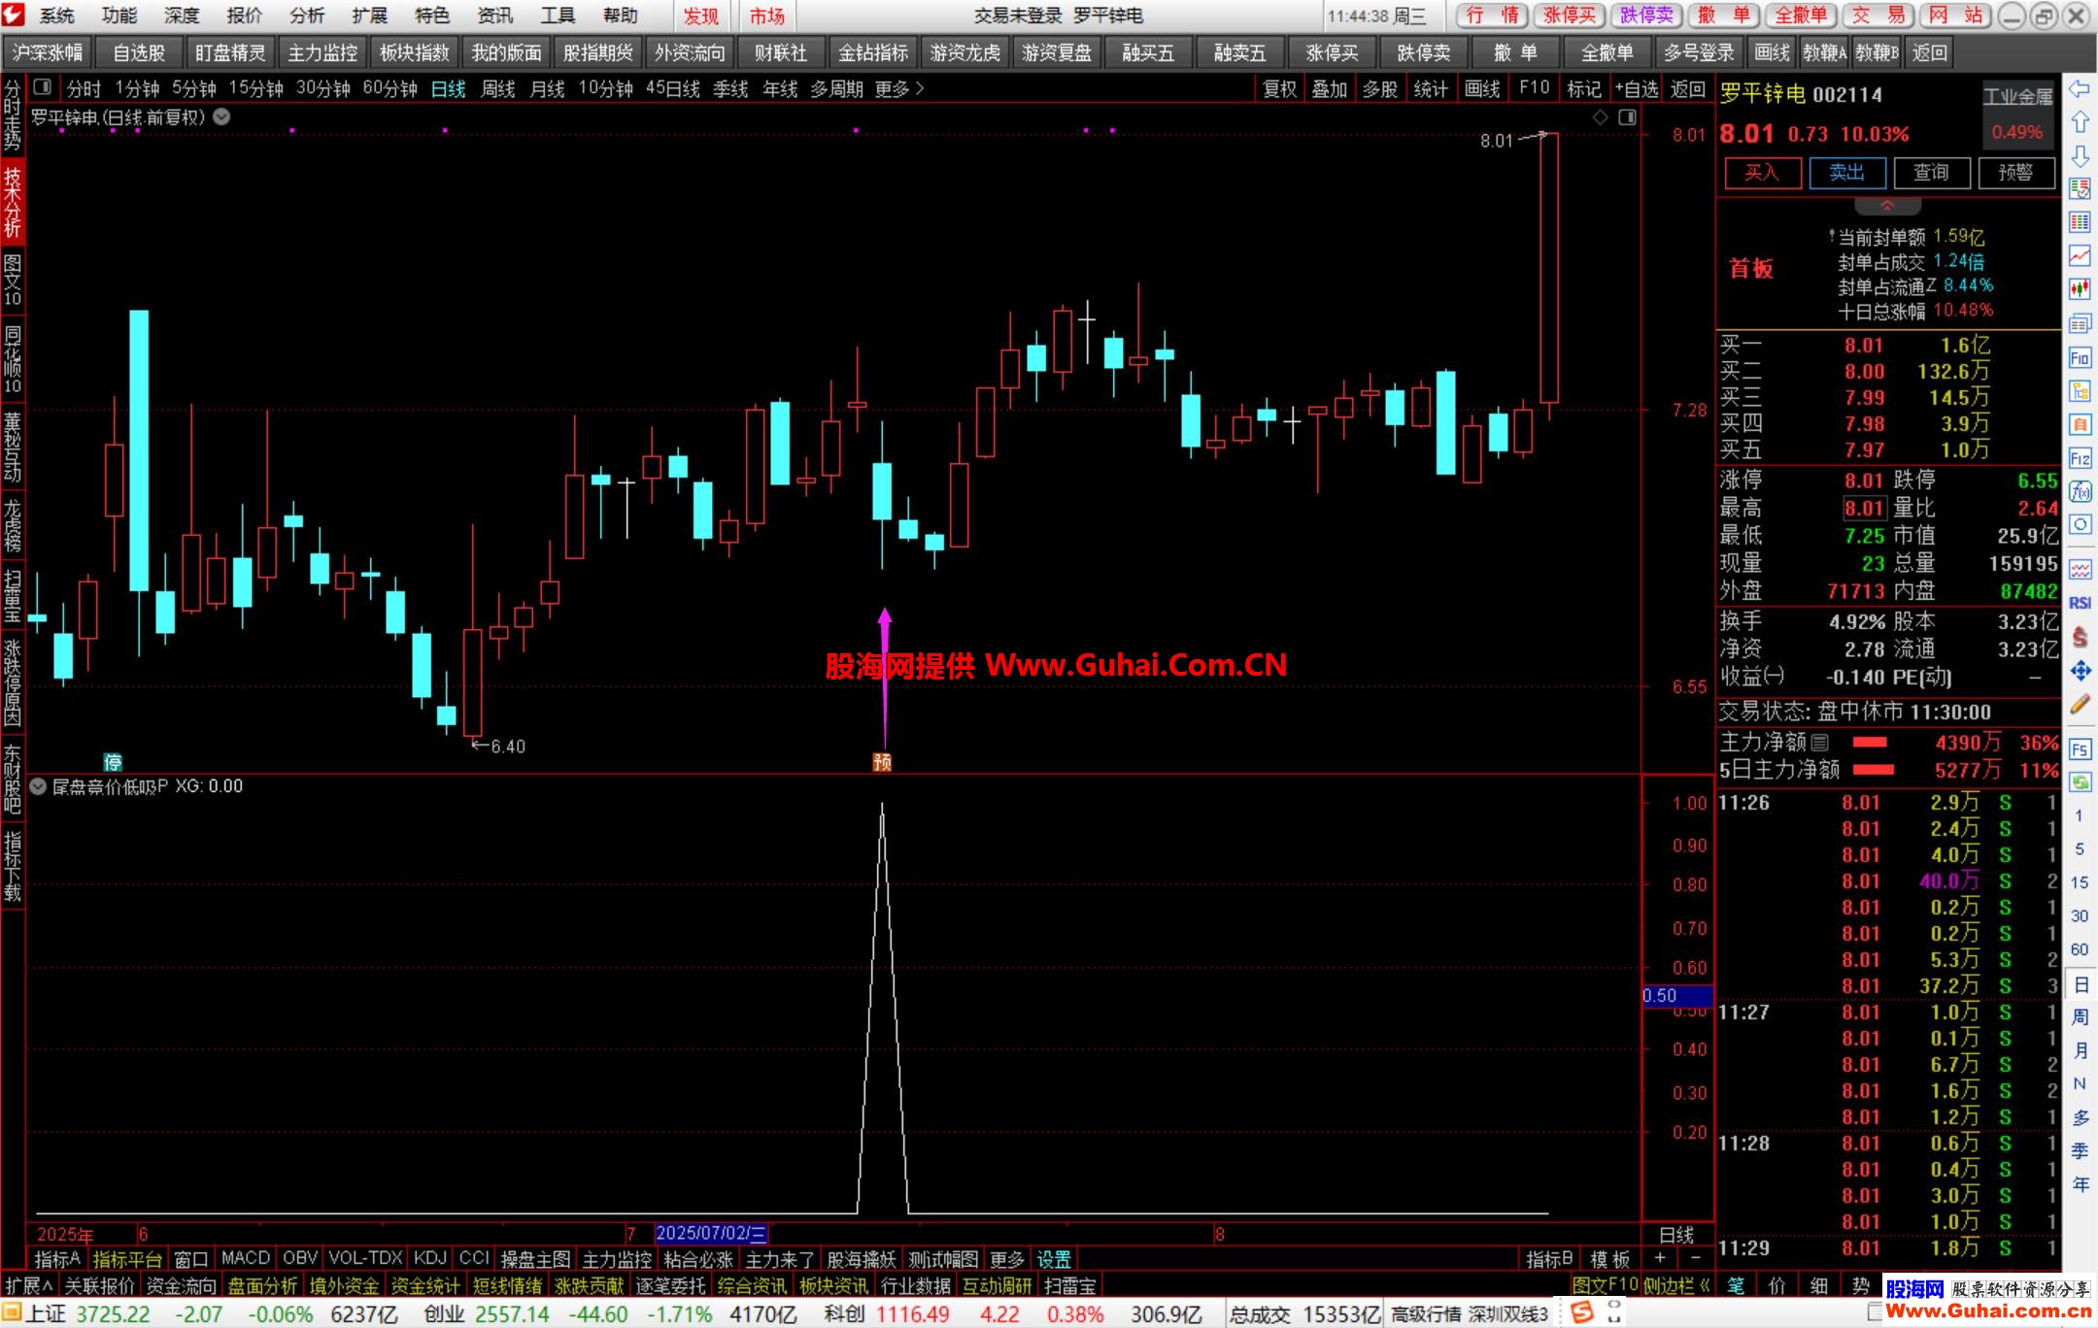The image size is (2098, 1328).
Task: Click the stacked windows sidebar icon
Action: 2080,322
